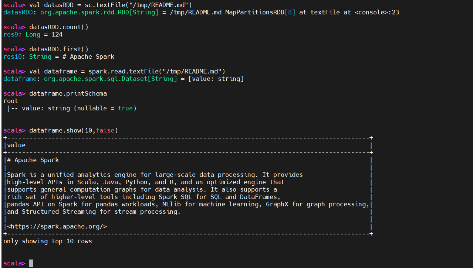Click the "res9: Long = 124" output
The height and width of the screenshot is (268, 473).
click(x=33, y=34)
